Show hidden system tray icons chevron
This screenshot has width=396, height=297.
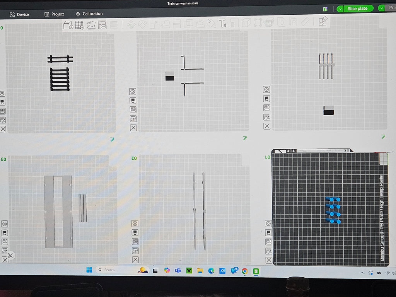pos(362,273)
